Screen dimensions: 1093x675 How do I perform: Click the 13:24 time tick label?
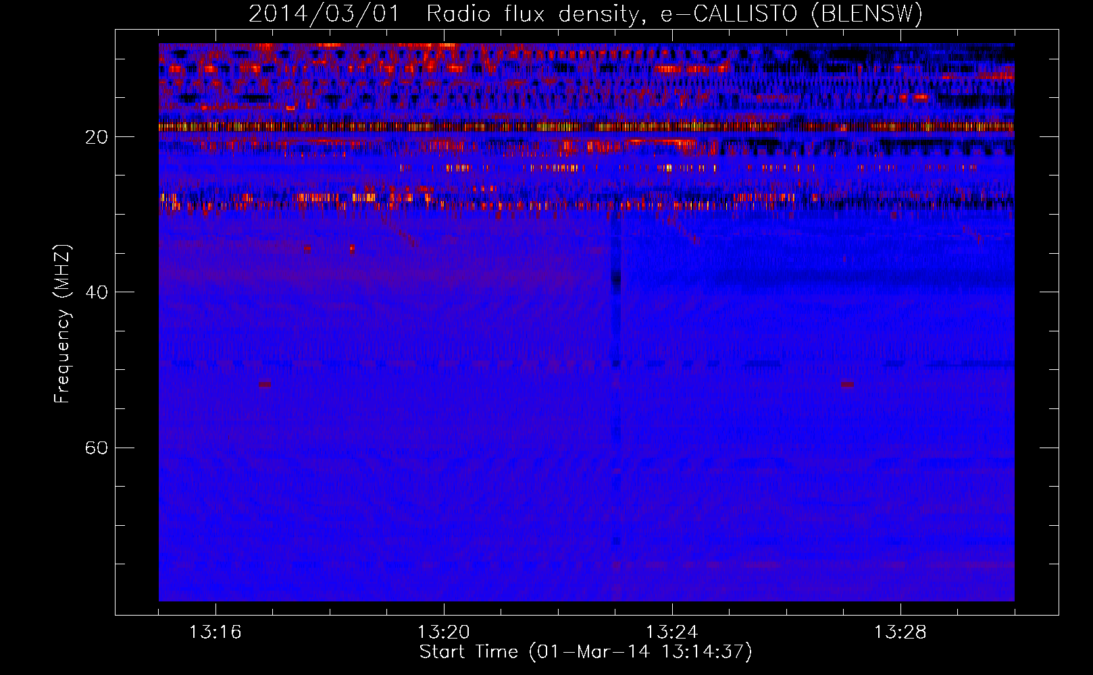[x=671, y=632]
